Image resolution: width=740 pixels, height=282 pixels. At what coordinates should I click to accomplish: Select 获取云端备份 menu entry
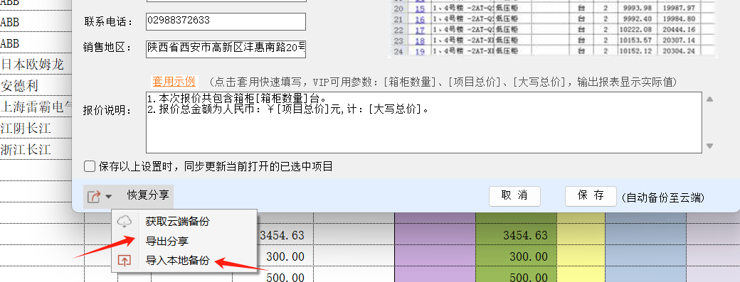[177, 222]
